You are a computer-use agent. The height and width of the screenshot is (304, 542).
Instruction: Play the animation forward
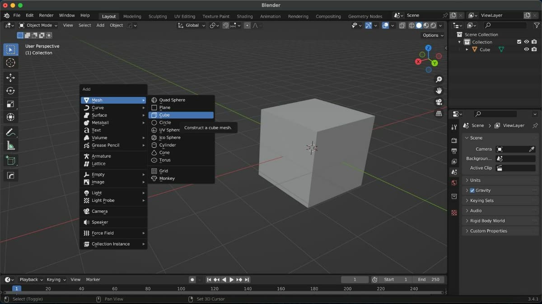232,280
